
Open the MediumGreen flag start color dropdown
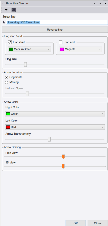point(29,49)
